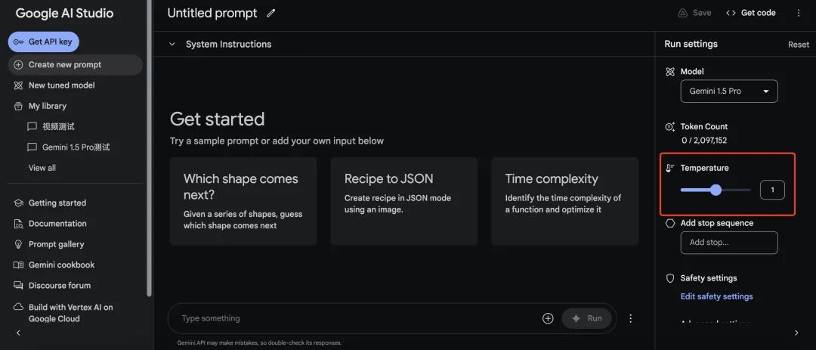Click the Gemini cookbook book icon
The image size is (816, 350).
(19, 265)
